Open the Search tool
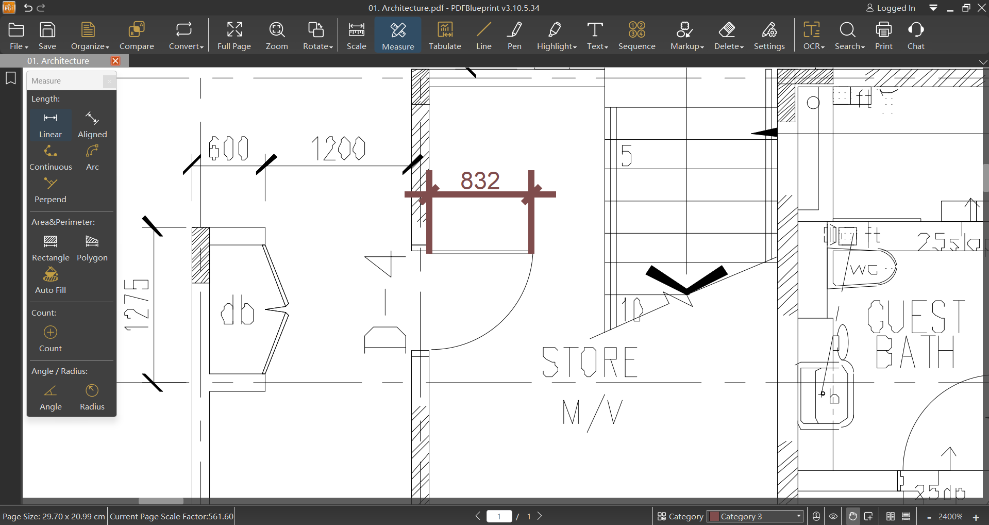This screenshot has width=989, height=525. (x=849, y=36)
